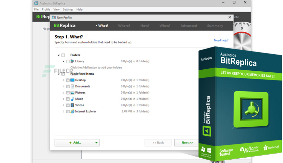Screen dimensions: 283x163
Task: Select the Predefined Items heading
Action: (82, 74)
